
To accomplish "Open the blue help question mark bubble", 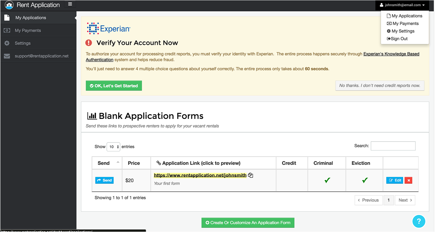I will (x=419, y=221).
